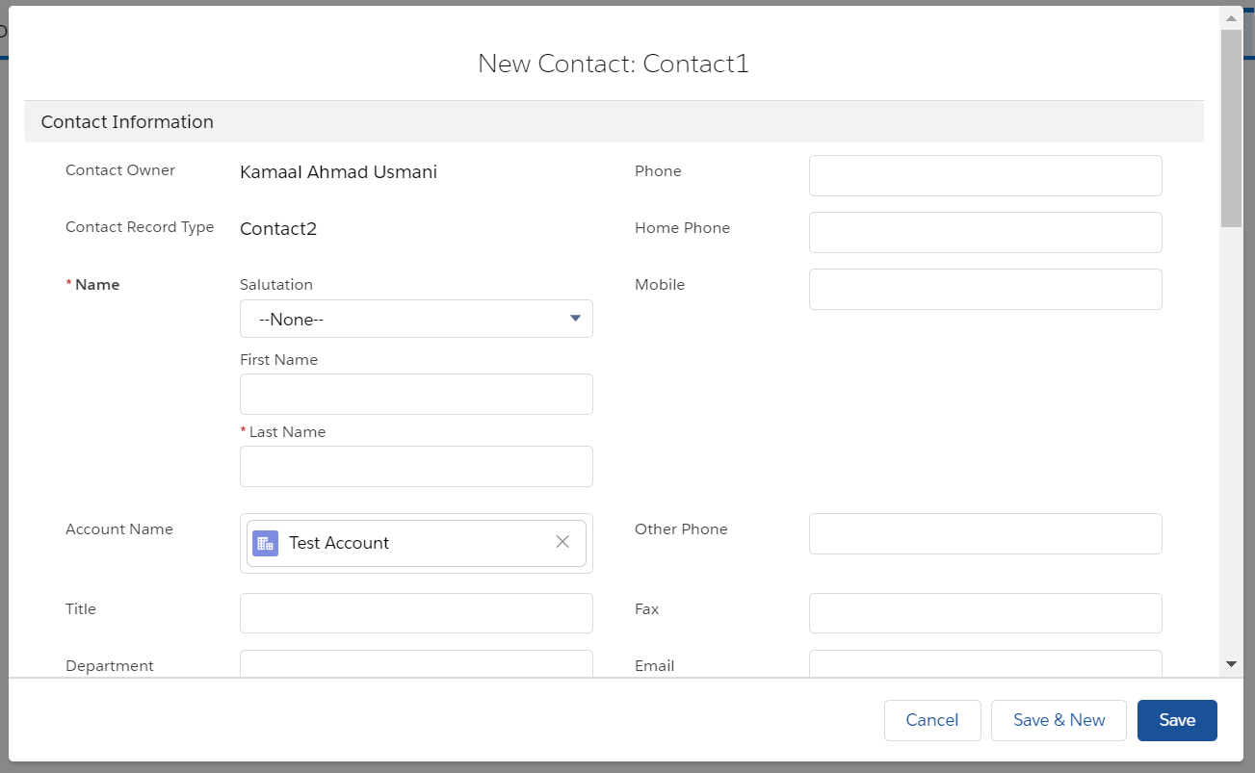
Task: Click the scrollbar down arrow
Action: (x=1230, y=664)
